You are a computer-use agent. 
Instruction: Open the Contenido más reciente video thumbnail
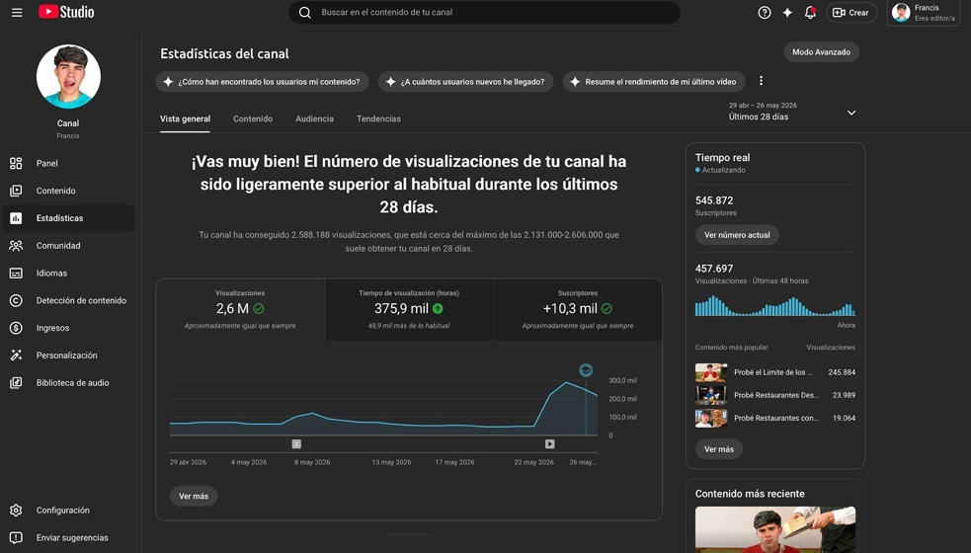pos(774,529)
